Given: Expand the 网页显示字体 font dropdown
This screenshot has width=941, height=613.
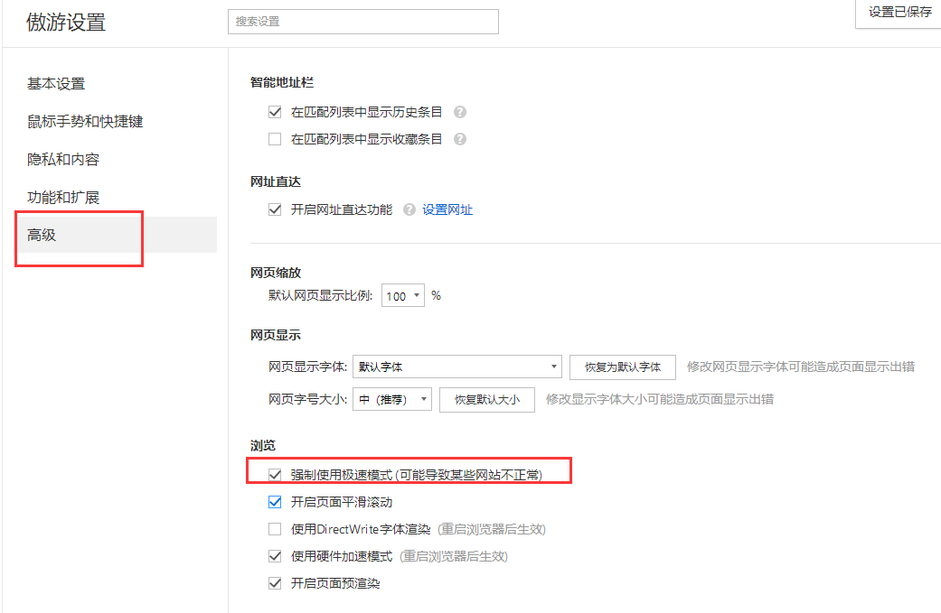Looking at the screenshot, I should click(456, 367).
